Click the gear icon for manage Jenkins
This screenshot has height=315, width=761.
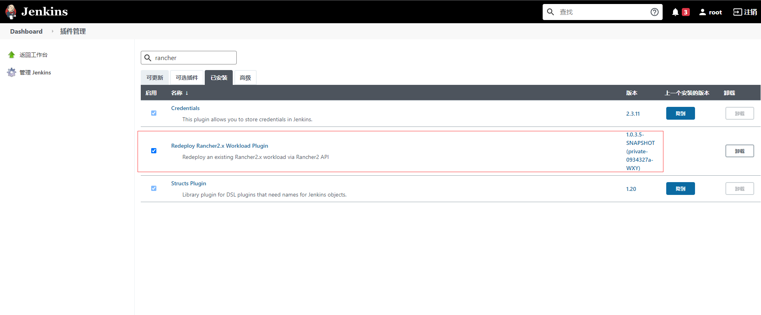pos(12,72)
